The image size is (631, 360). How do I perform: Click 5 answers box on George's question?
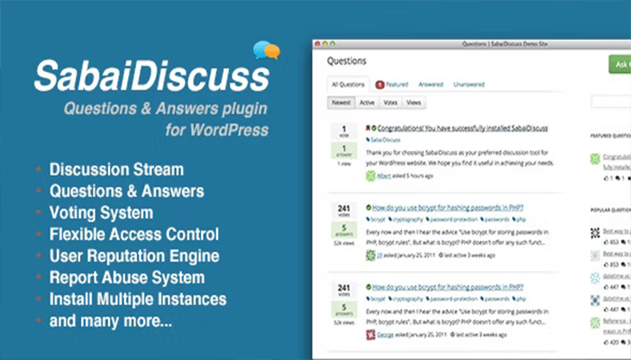click(343, 310)
